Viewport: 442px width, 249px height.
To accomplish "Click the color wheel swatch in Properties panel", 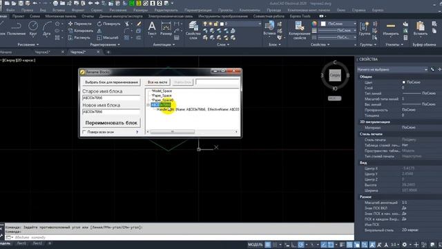I will point(314,24).
